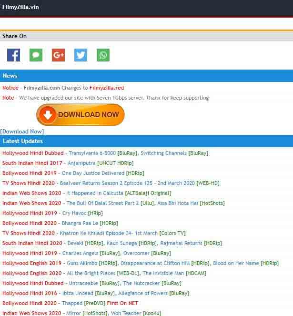Select the 'South Indian Hindi 2017' category text

click(x=32, y=163)
